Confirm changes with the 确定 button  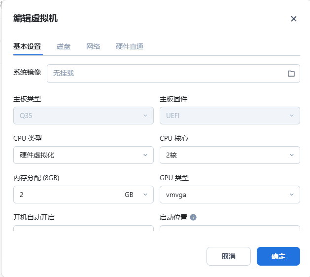pyautogui.click(x=278, y=256)
